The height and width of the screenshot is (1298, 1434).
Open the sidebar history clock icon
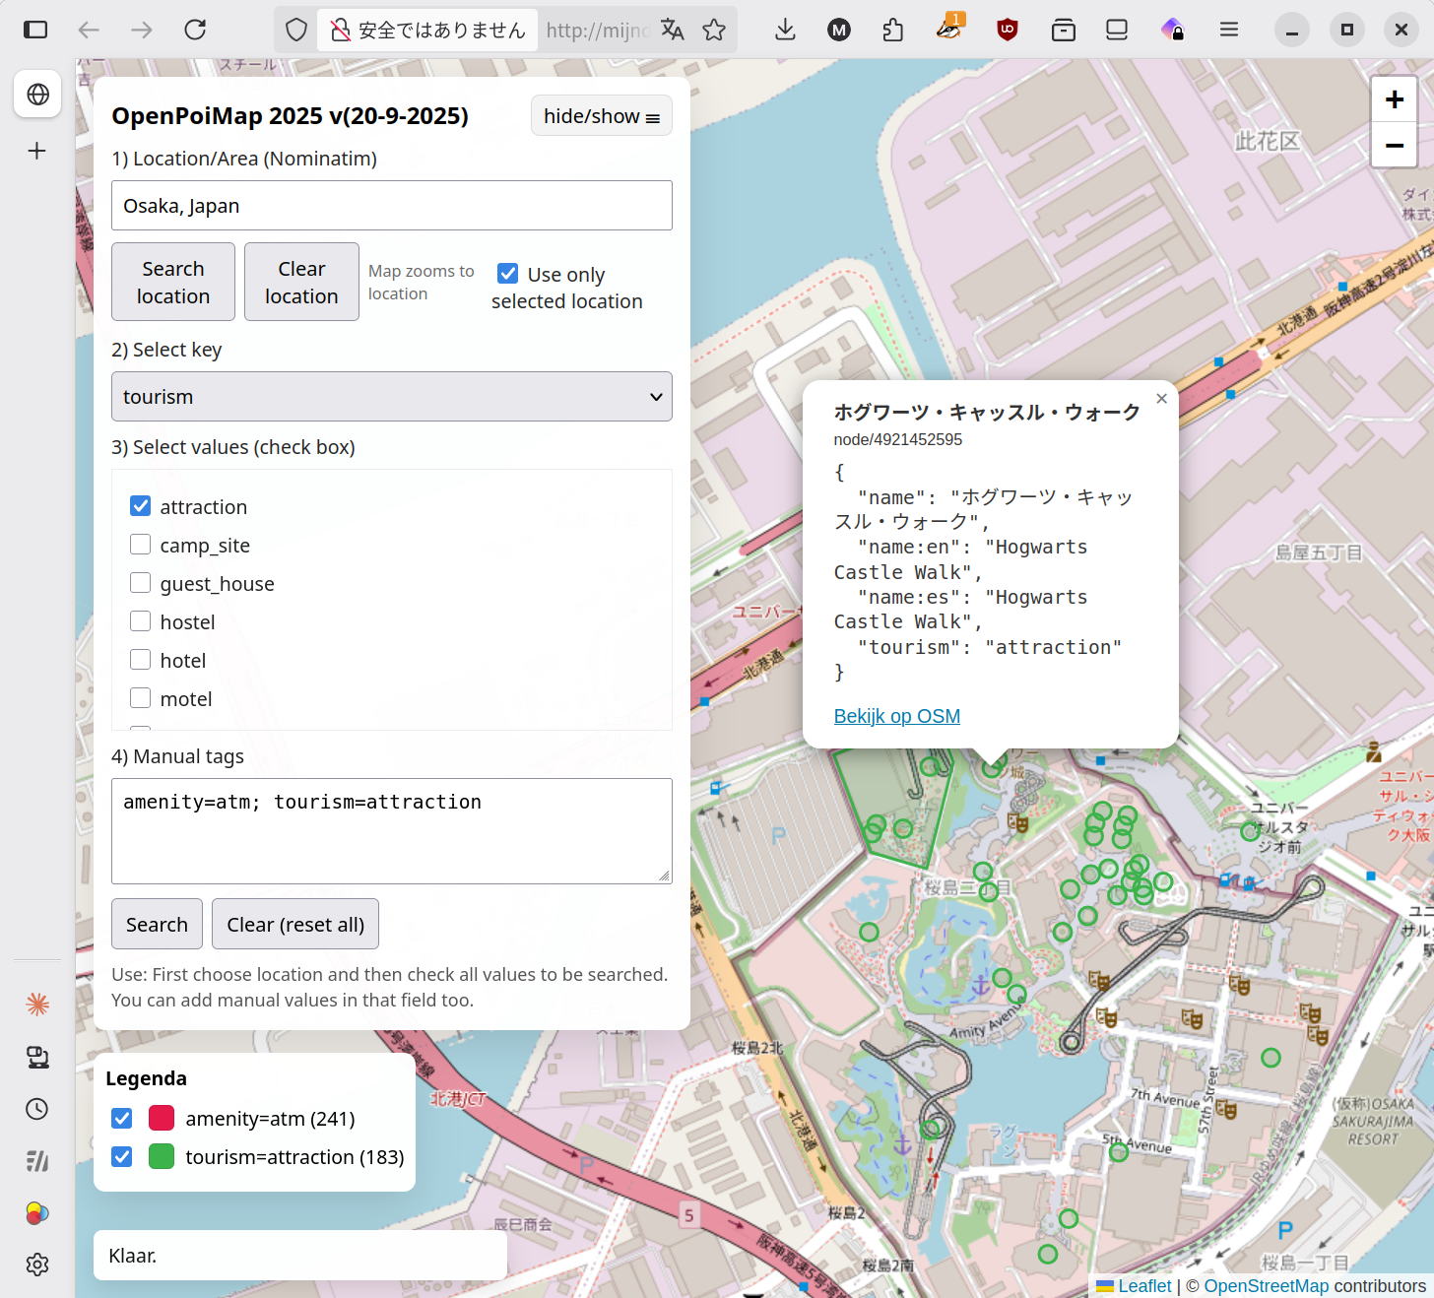tap(37, 1109)
